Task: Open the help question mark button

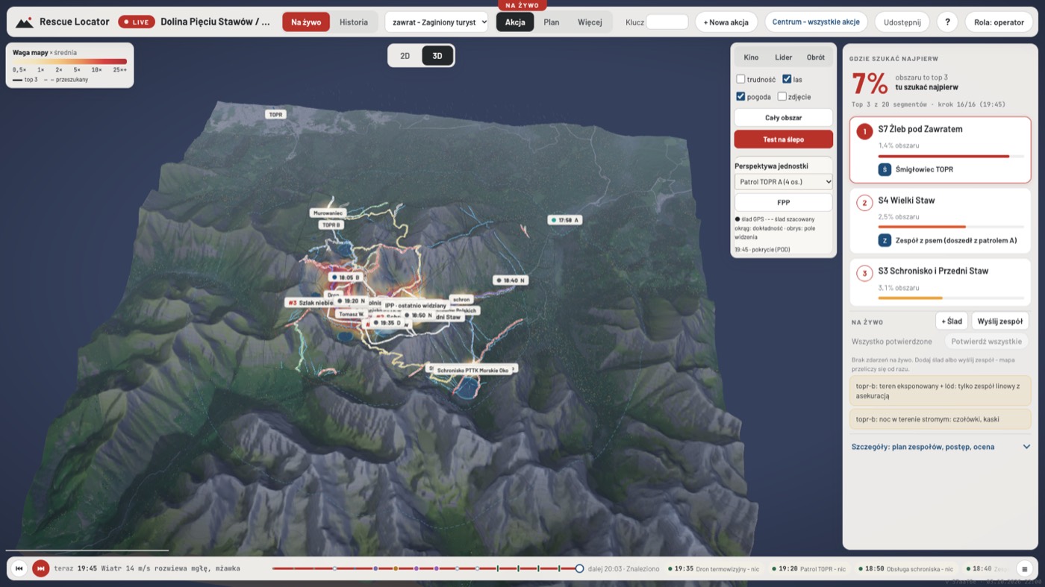Action: pyautogui.click(x=947, y=22)
